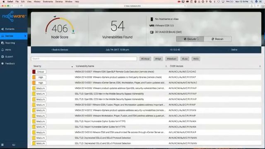The width and height of the screenshot is (265, 149).
Task: Open Spotlight search magnifier in menu bar
Action: (x=252, y=2)
